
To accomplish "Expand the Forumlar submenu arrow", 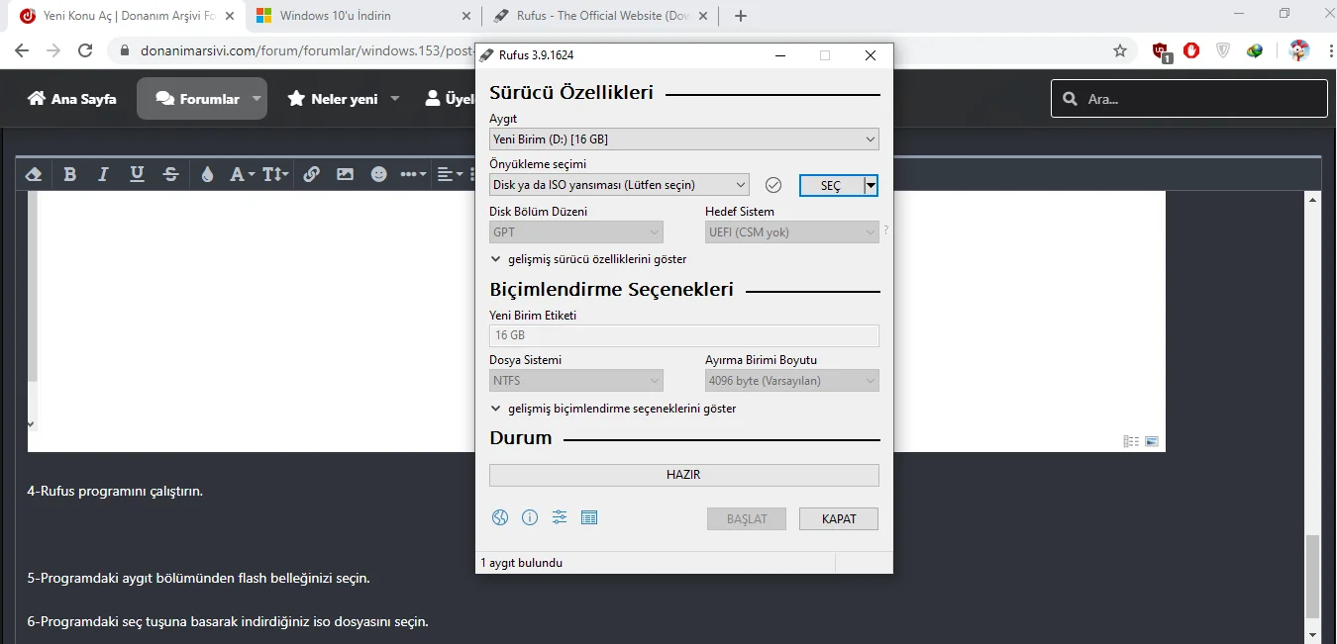I will point(257,99).
